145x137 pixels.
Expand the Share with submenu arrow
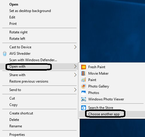point(75,75)
